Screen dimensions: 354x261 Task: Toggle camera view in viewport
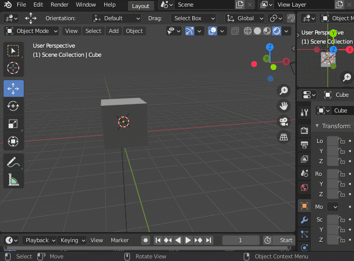click(284, 122)
